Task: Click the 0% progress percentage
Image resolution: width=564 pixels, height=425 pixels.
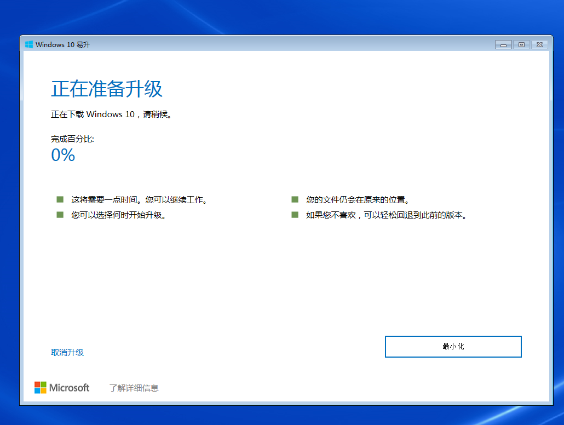Action: coord(63,155)
